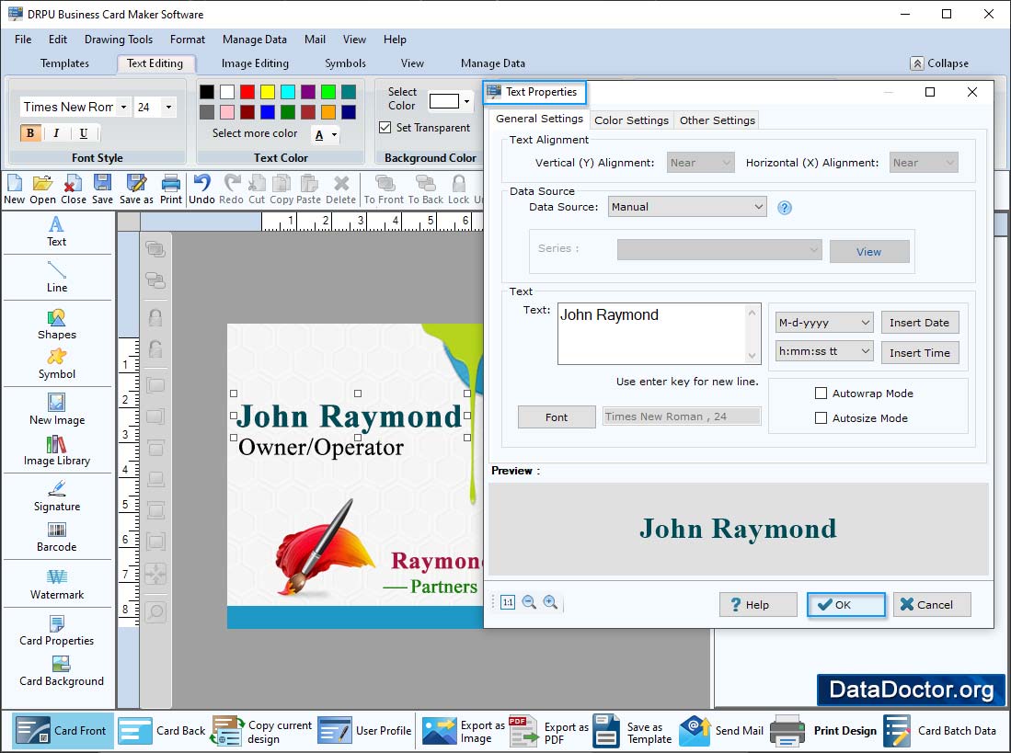Export the card as Image
Image resolution: width=1011 pixels, height=753 pixels.
tap(463, 731)
